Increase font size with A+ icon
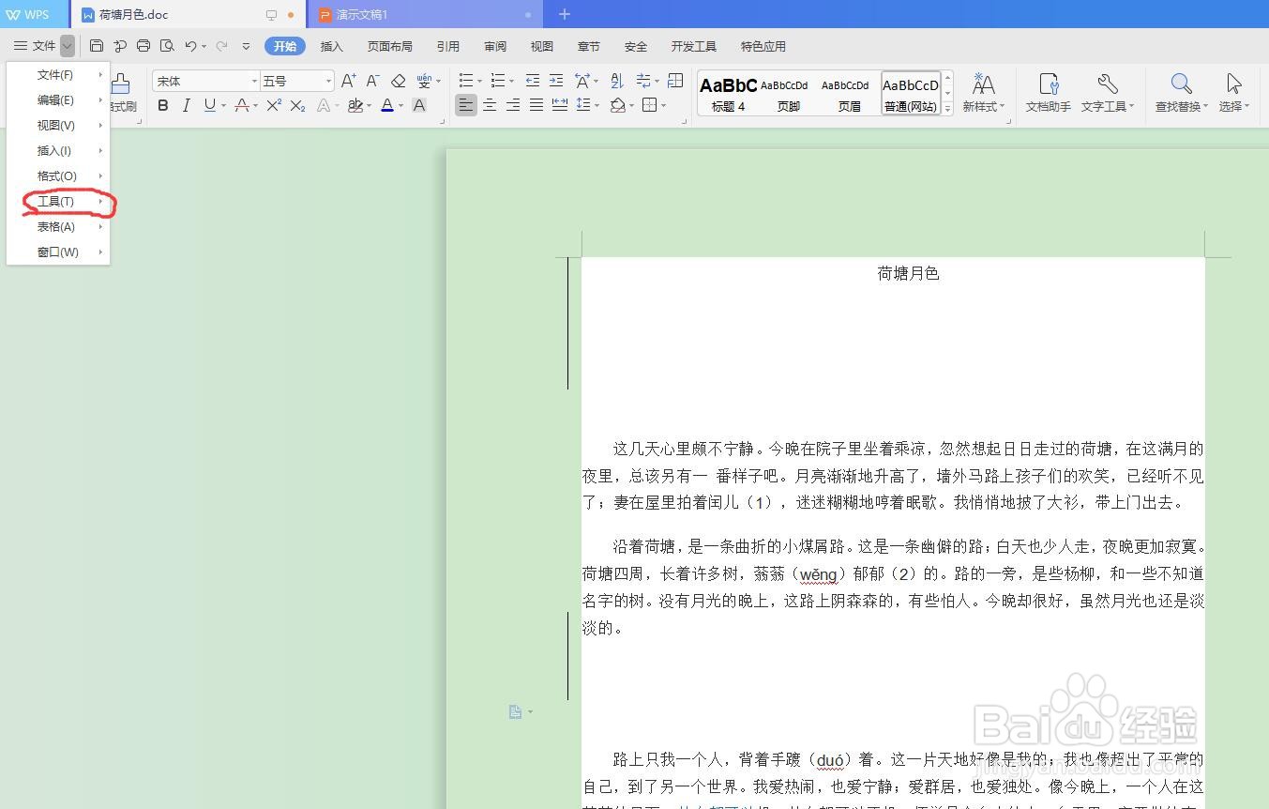1269x809 pixels. click(349, 81)
